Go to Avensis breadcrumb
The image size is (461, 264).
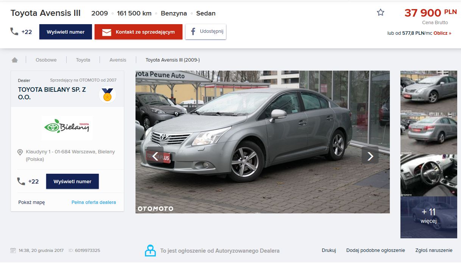coord(118,60)
